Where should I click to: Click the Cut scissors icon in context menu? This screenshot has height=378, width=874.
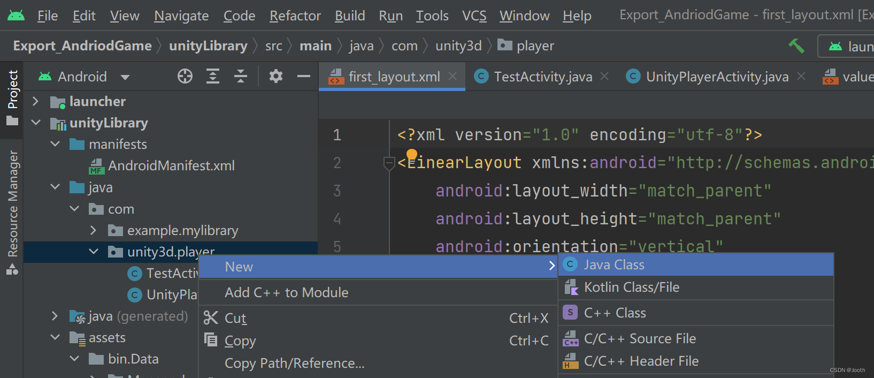(x=211, y=318)
